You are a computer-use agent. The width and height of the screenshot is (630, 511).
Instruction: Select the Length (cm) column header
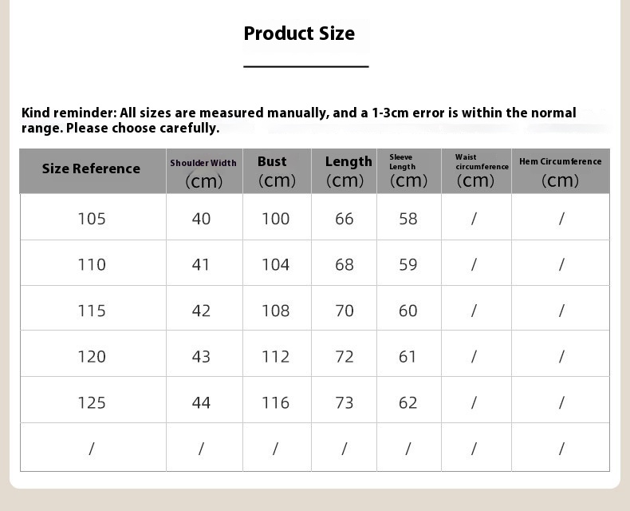[347, 171]
